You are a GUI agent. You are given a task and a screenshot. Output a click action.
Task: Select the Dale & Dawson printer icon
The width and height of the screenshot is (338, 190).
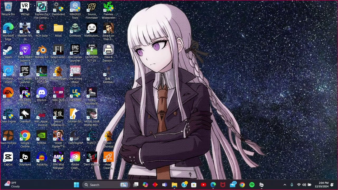109,54
